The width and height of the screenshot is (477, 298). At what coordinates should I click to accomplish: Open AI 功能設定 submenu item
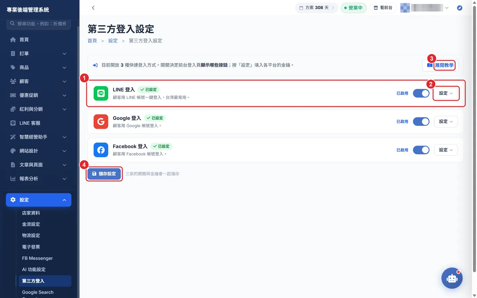pyautogui.click(x=34, y=270)
